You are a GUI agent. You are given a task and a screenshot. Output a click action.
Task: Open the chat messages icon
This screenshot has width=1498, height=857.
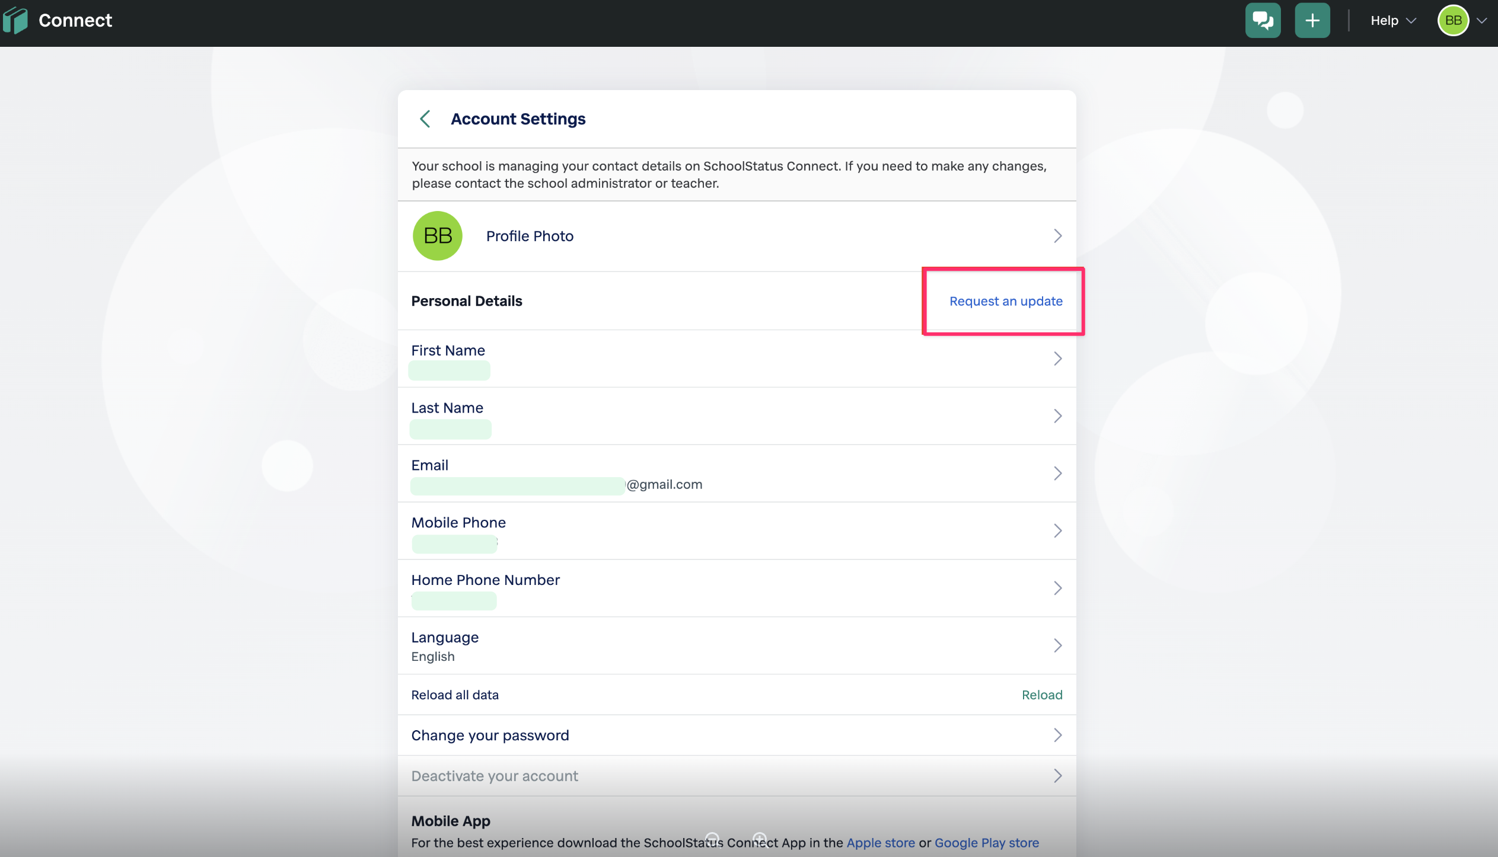pos(1263,20)
